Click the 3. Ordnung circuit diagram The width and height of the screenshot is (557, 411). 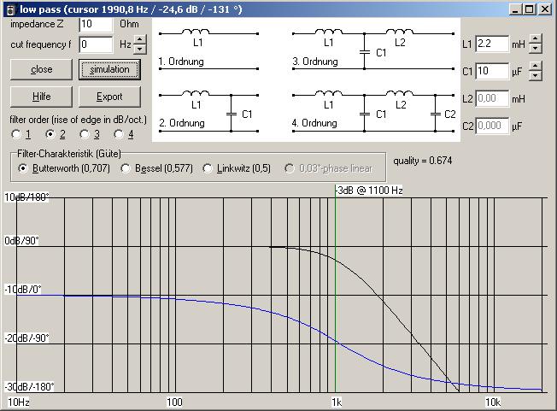tap(373, 49)
